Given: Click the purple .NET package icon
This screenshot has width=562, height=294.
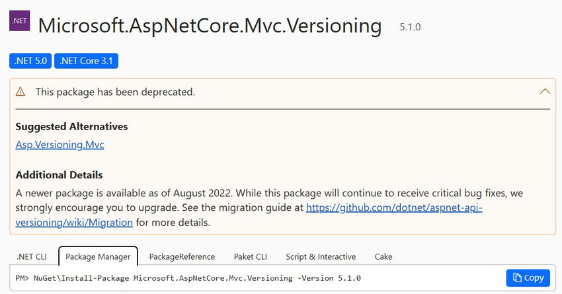Looking at the screenshot, I should (x=19, y=20).
